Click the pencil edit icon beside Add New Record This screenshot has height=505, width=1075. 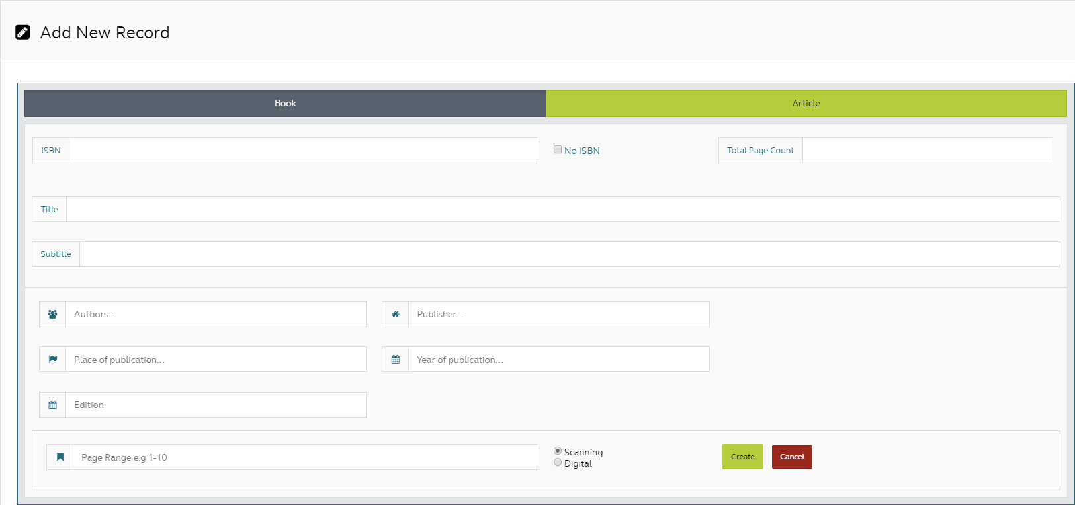[22, 32]
